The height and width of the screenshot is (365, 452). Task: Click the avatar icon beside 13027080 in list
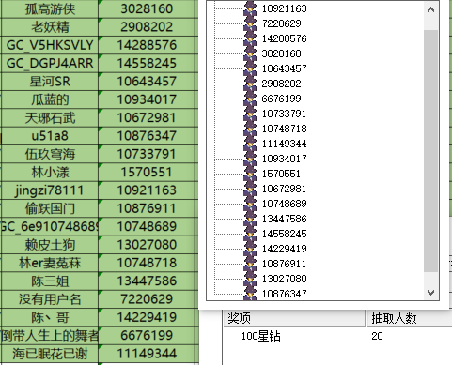coord(250,279)
